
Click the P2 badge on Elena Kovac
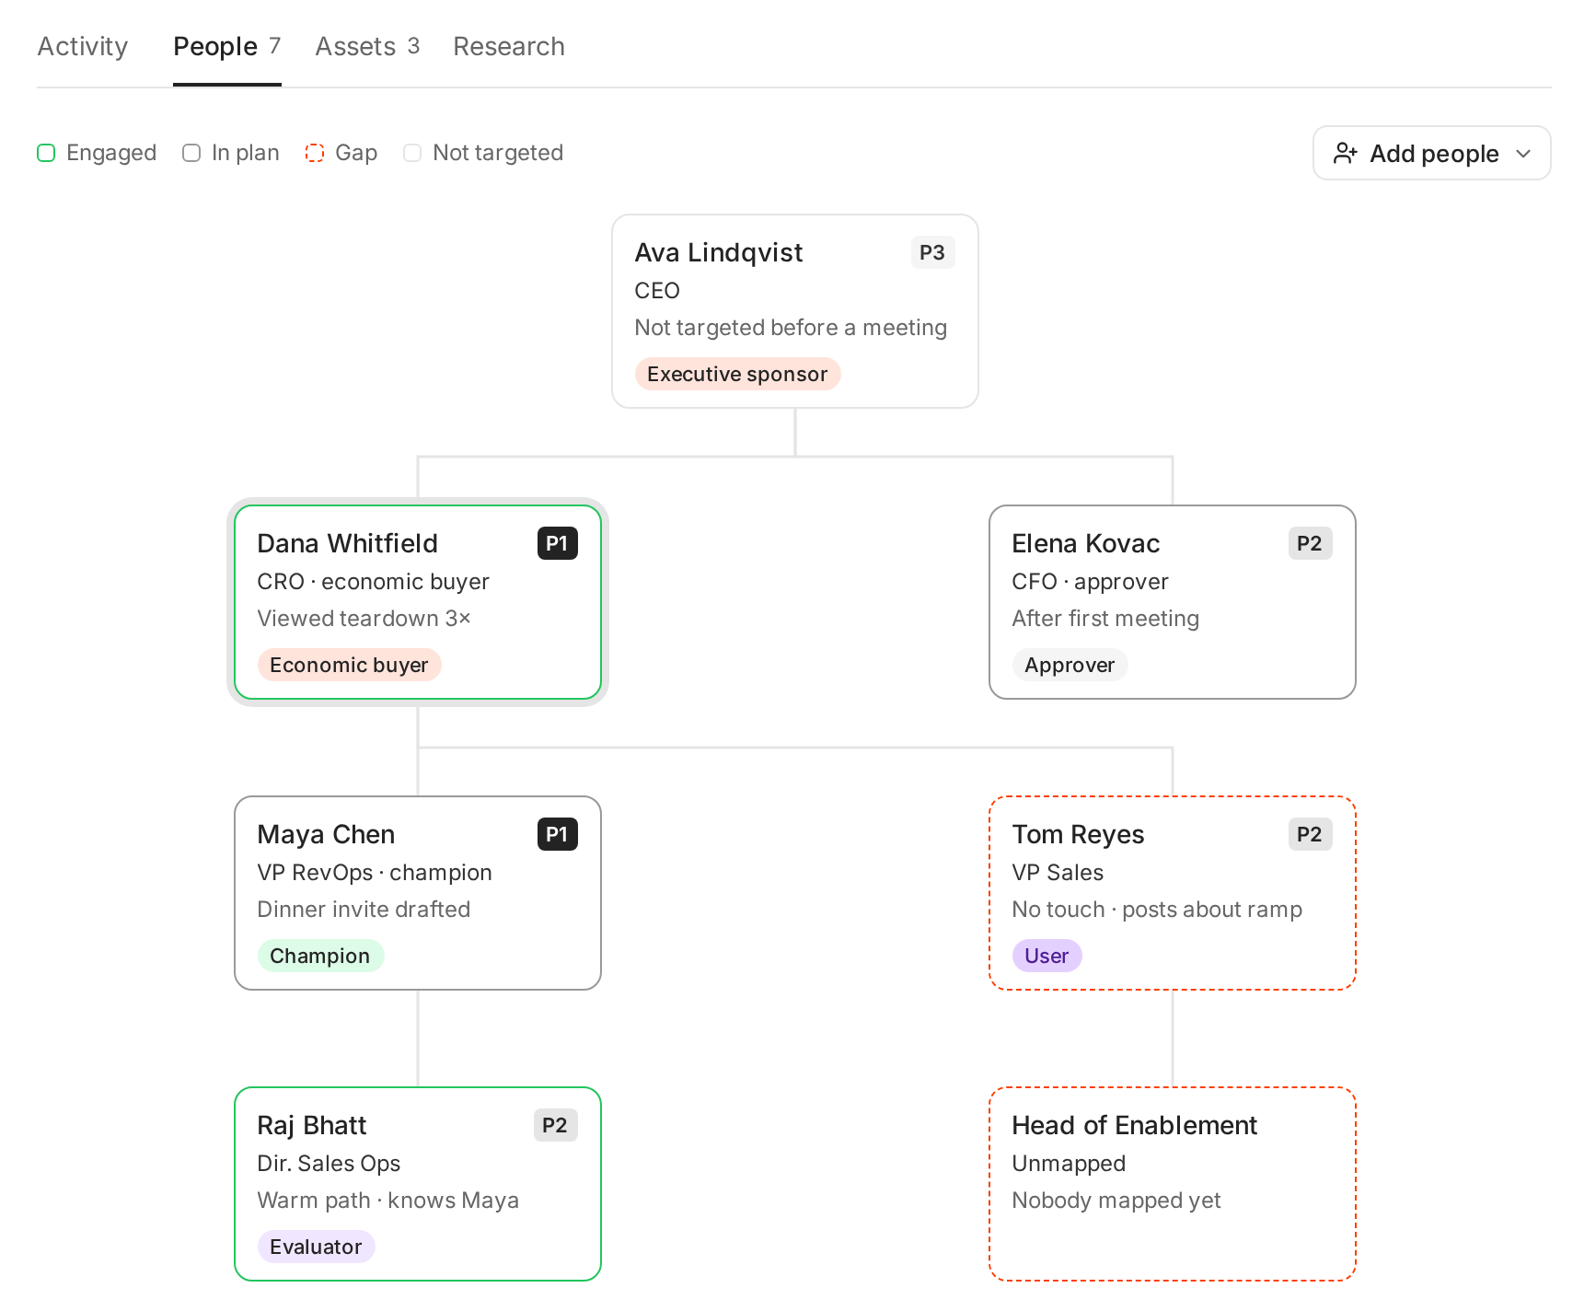(1310, 543)
